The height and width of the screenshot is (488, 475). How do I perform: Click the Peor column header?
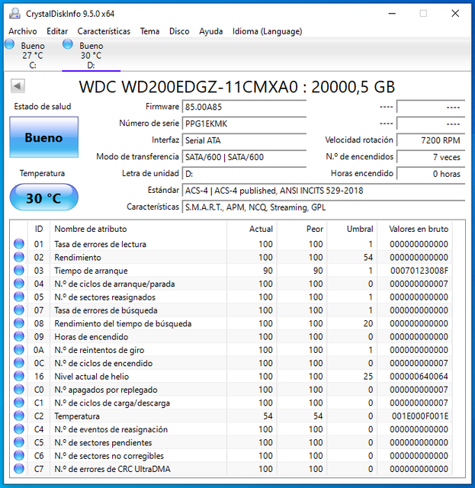(x=302, y=229)
